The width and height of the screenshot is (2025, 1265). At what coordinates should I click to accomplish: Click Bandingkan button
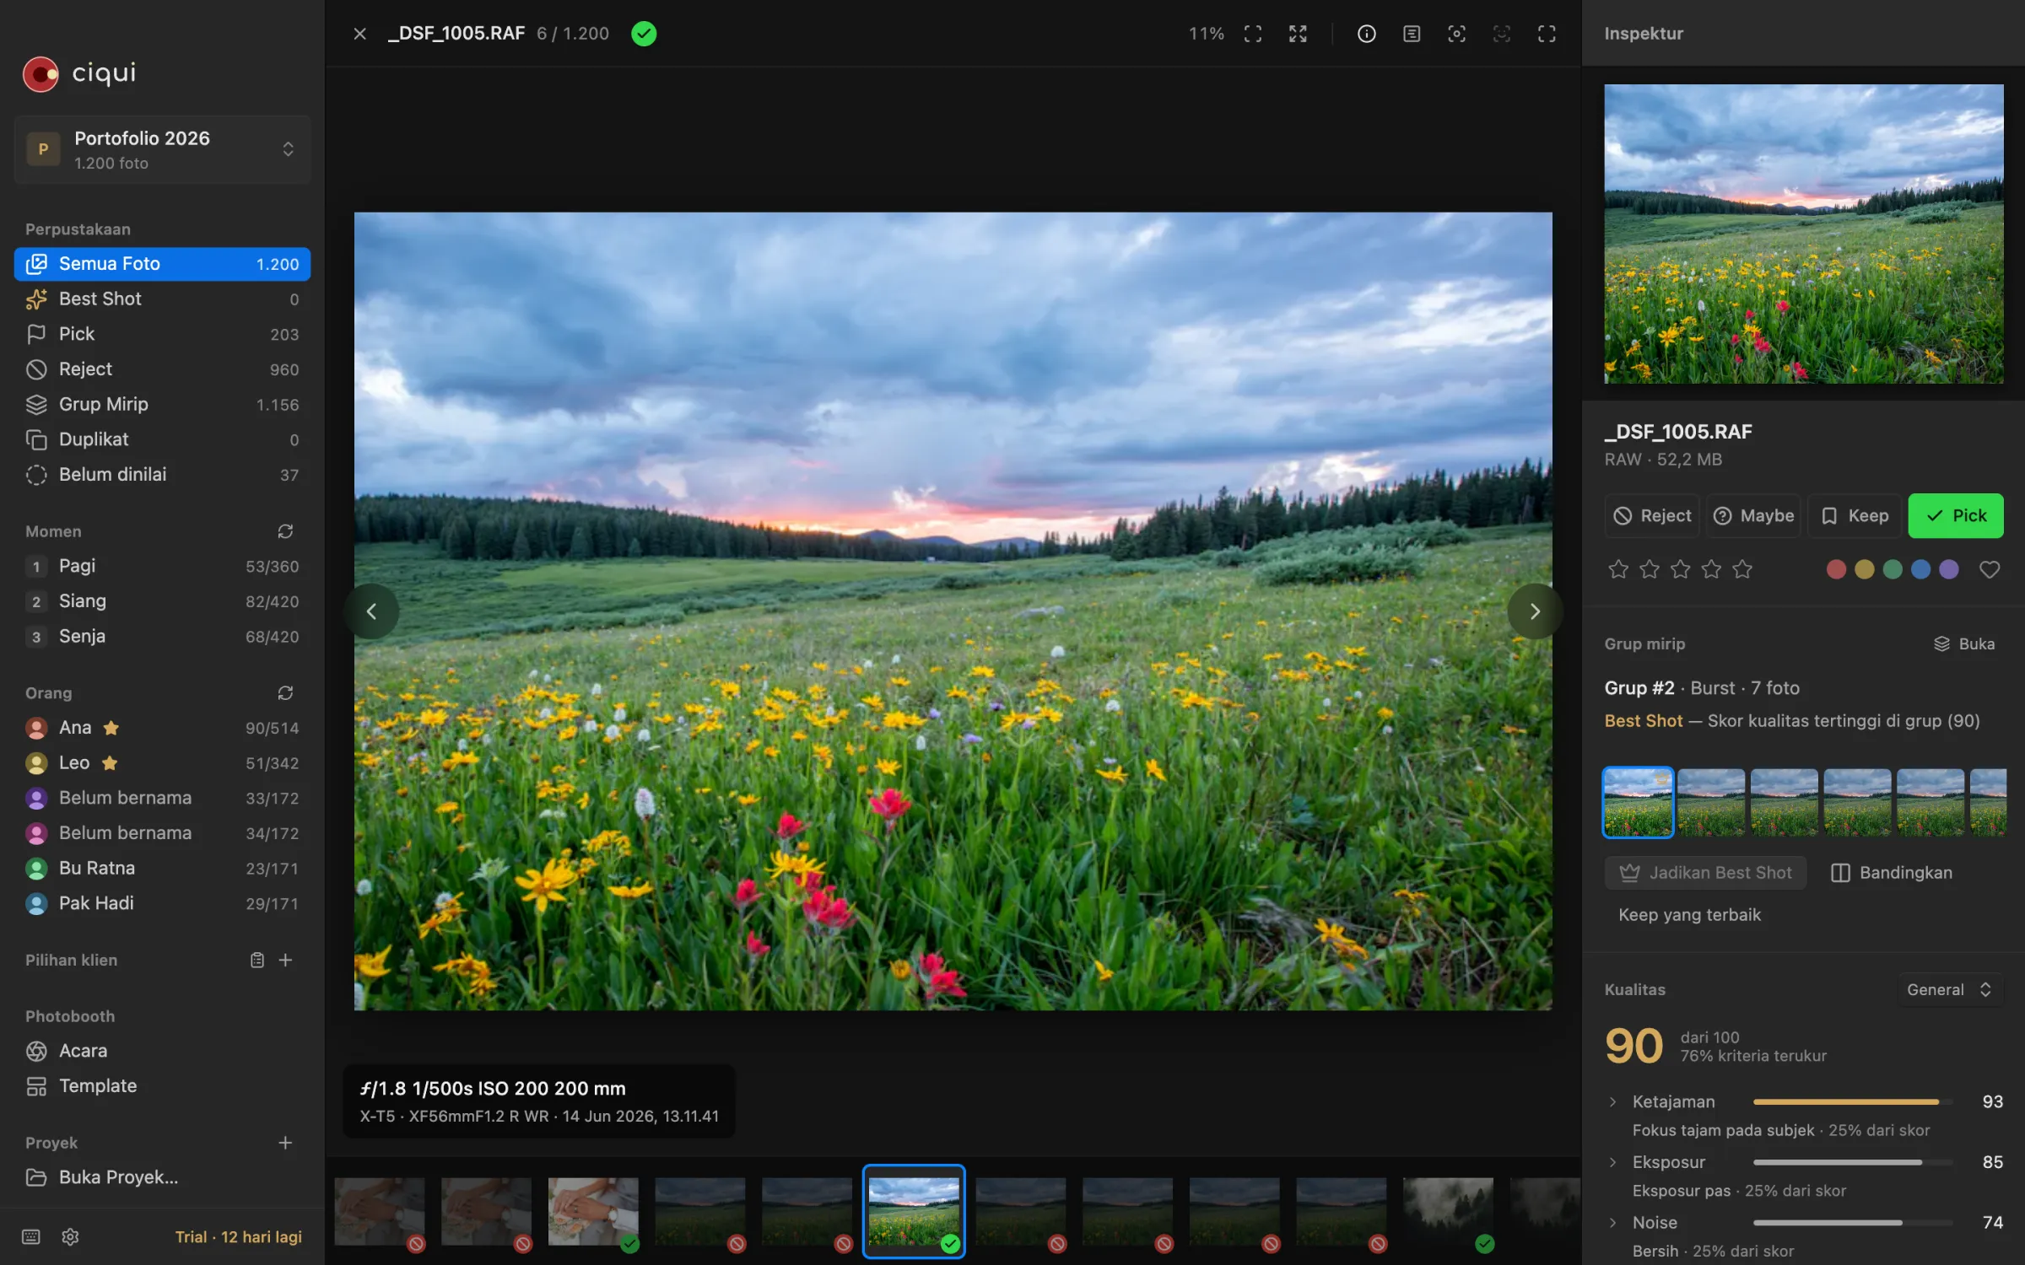(x=1891, y=873)
